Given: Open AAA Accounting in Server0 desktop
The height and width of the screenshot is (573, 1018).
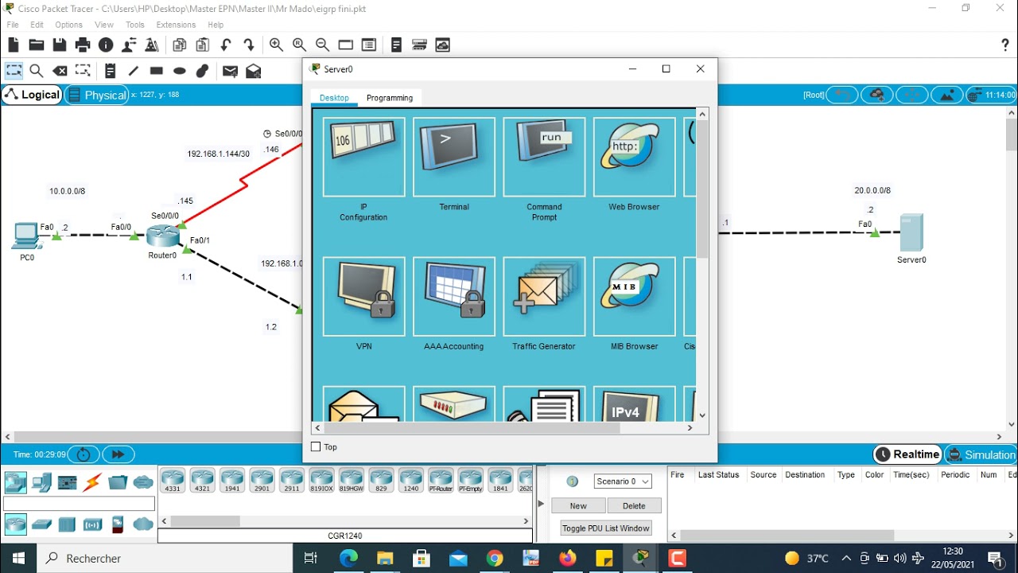Looking at the screenshot, I should click(454, 296).
